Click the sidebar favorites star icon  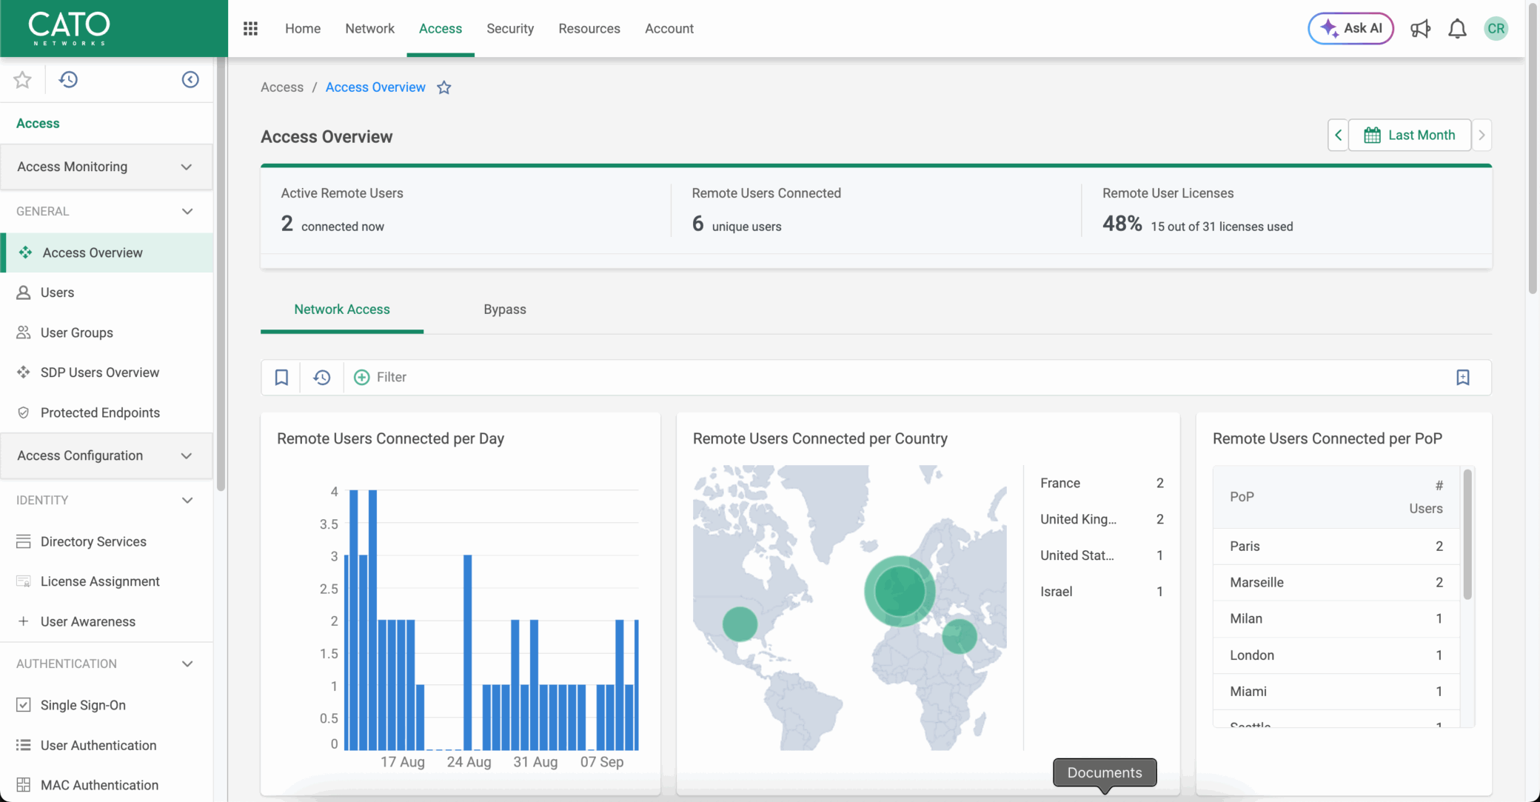pos(22,79)
